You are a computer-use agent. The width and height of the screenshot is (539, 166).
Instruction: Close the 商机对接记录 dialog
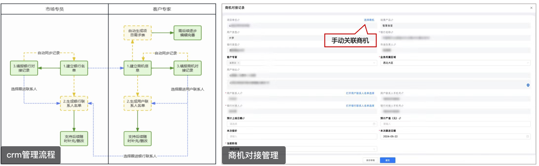coord(531,8)
